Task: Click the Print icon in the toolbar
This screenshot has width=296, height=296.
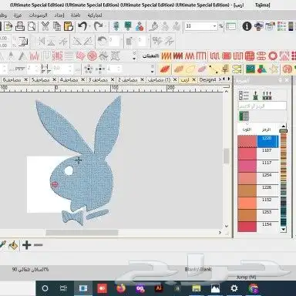Action: click(x=20, y=26)
